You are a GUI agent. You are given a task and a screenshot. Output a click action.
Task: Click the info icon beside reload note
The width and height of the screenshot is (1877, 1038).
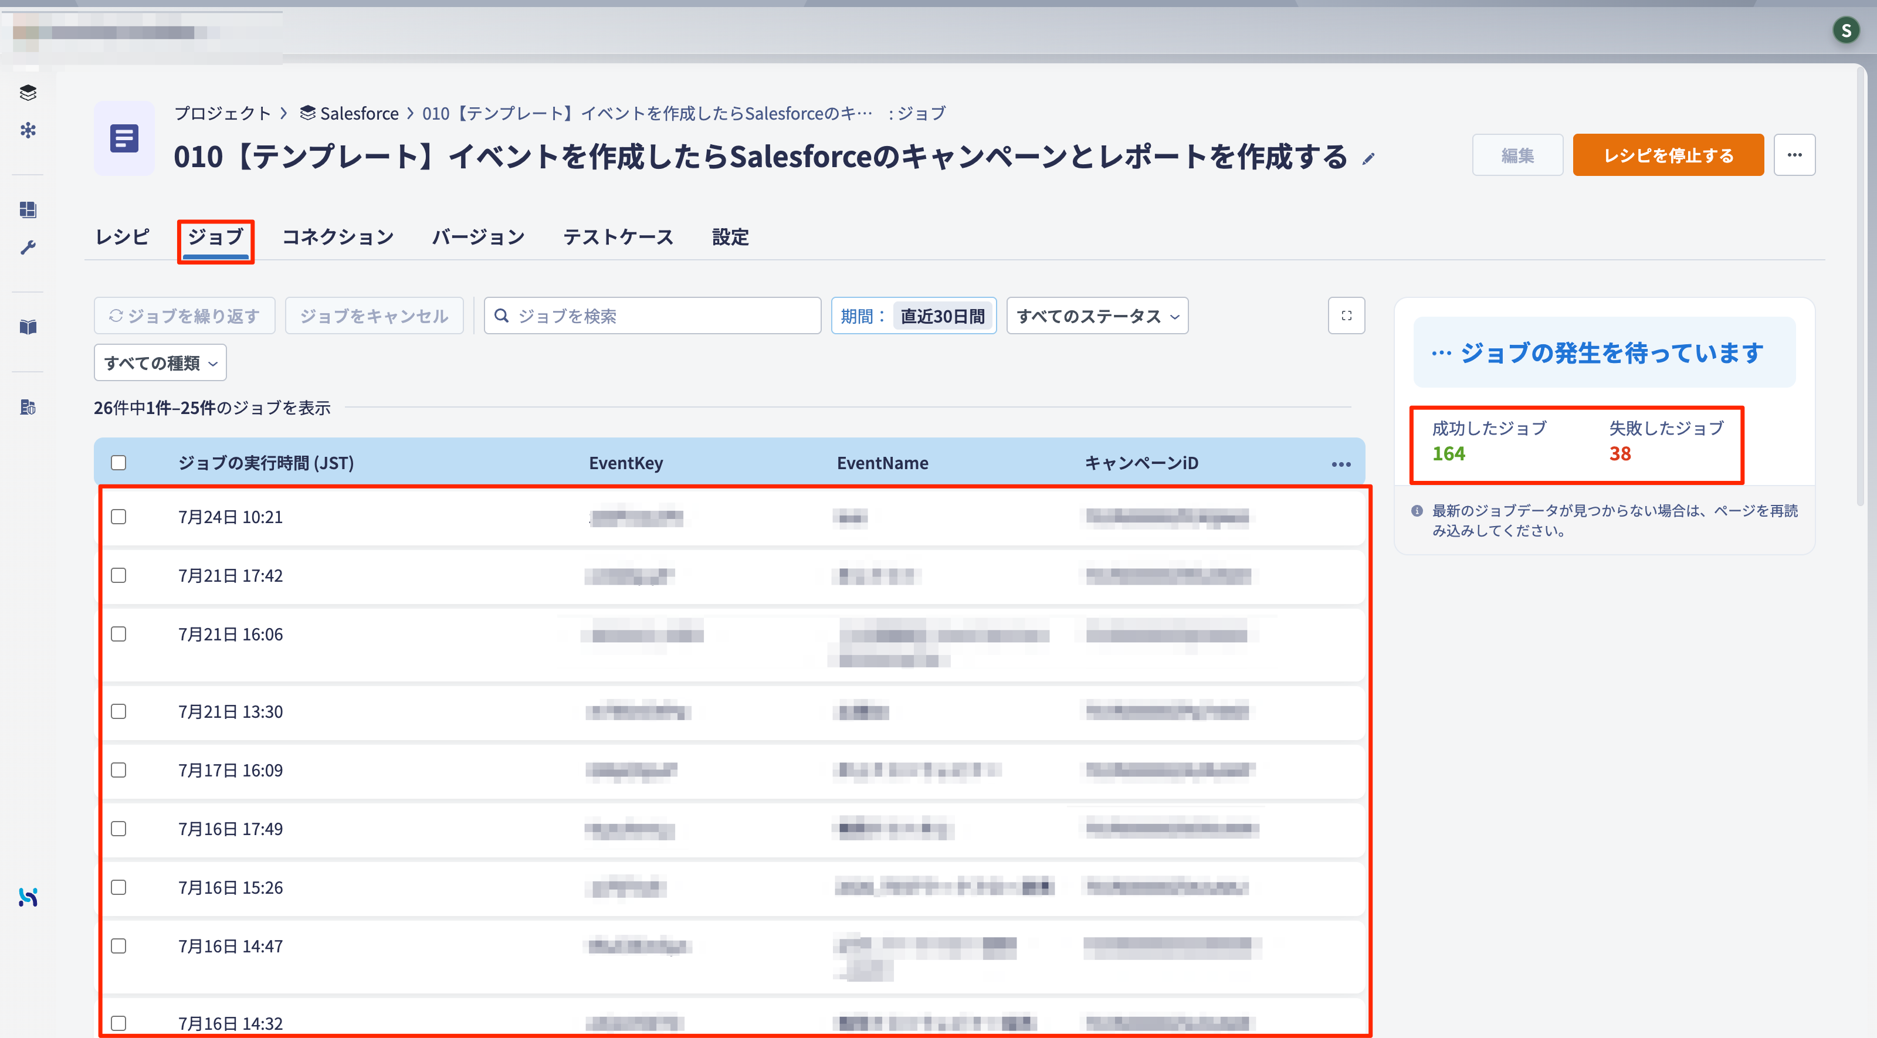[1417, 511]
